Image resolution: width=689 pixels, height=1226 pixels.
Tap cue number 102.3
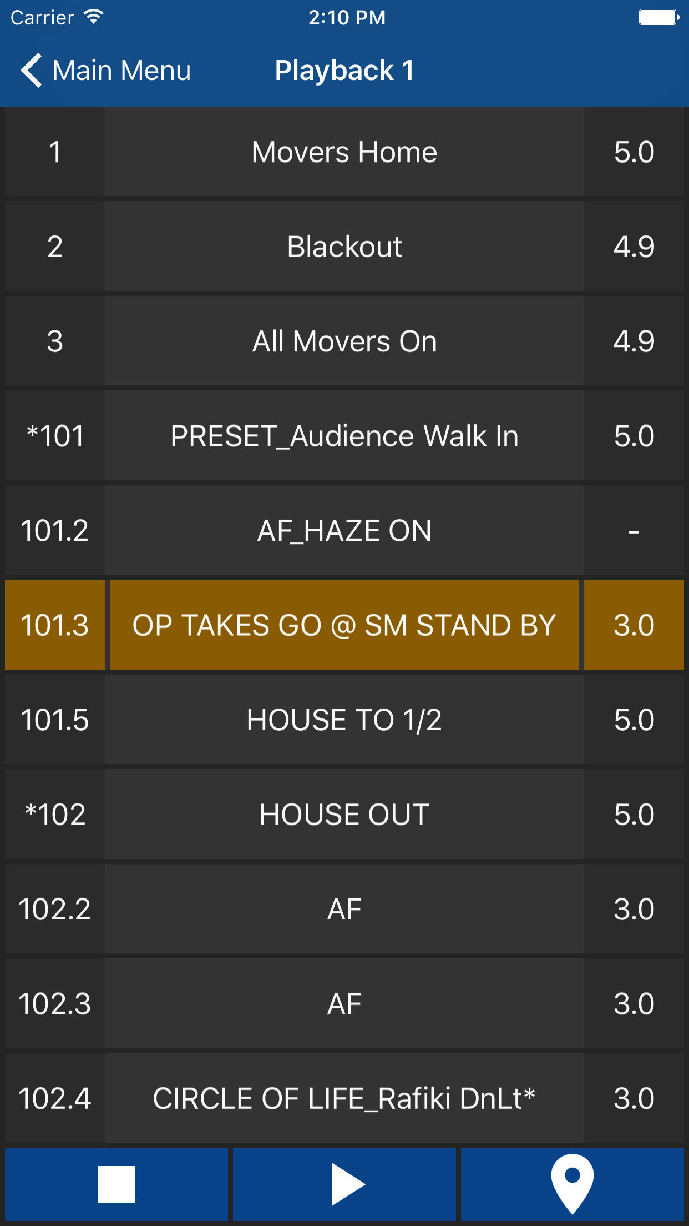(x=54, y=1004)
